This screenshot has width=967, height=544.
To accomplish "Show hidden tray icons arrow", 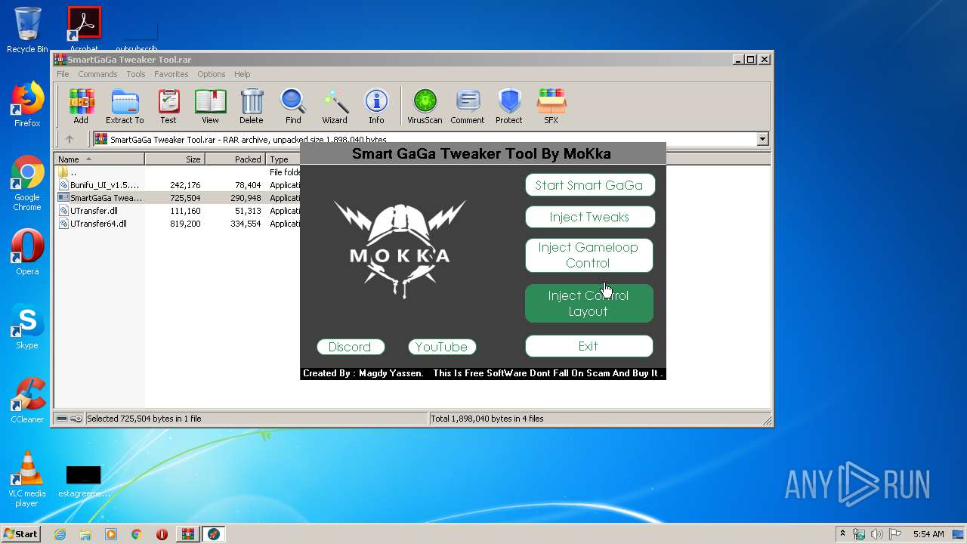I will click(x=842, y=534).
